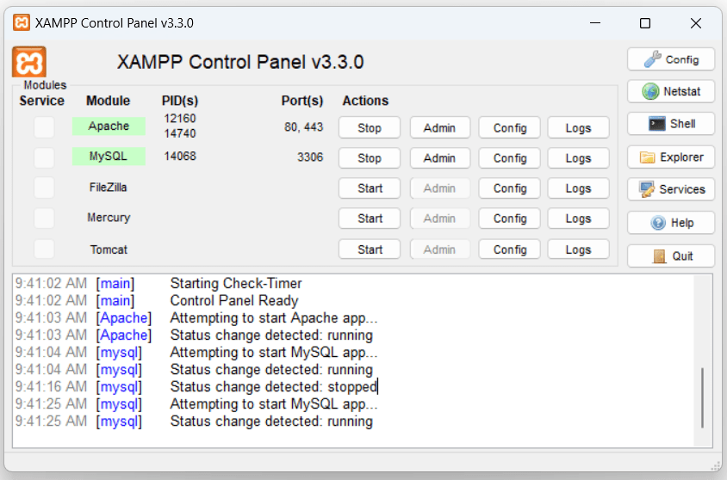Image resolution: width=727 pixels, height=480 pixels.
Task: Quit XAMPP with the door icon
Action: tap(671, 256)
